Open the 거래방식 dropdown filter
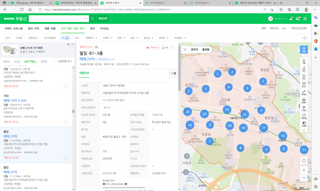 point(91,38)
